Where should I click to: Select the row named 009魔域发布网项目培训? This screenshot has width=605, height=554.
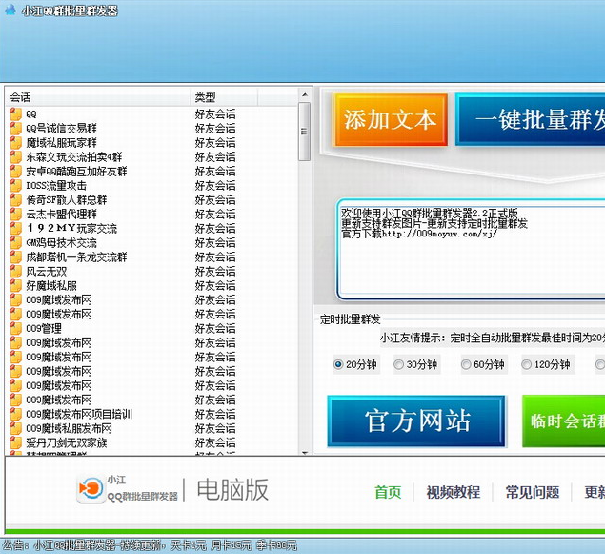pyautogui.click(x=79, y=414)
